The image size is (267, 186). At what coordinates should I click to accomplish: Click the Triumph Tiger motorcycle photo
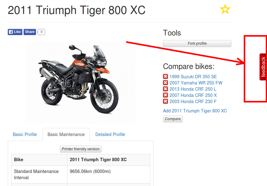(x=81, y=82)
